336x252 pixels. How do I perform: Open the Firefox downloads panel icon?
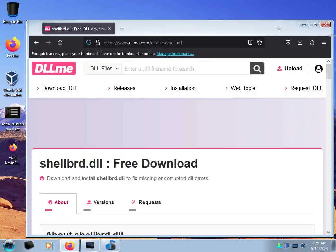(300, 42)
